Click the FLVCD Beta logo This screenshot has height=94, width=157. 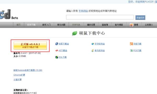9,14
